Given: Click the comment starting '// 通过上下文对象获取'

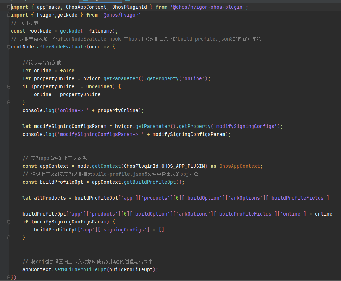Looking at the screenshot, I should click(110, 174).
